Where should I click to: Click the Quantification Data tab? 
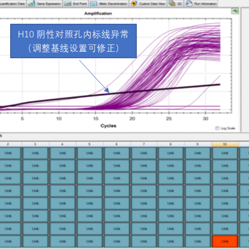[x=12, y=3]
